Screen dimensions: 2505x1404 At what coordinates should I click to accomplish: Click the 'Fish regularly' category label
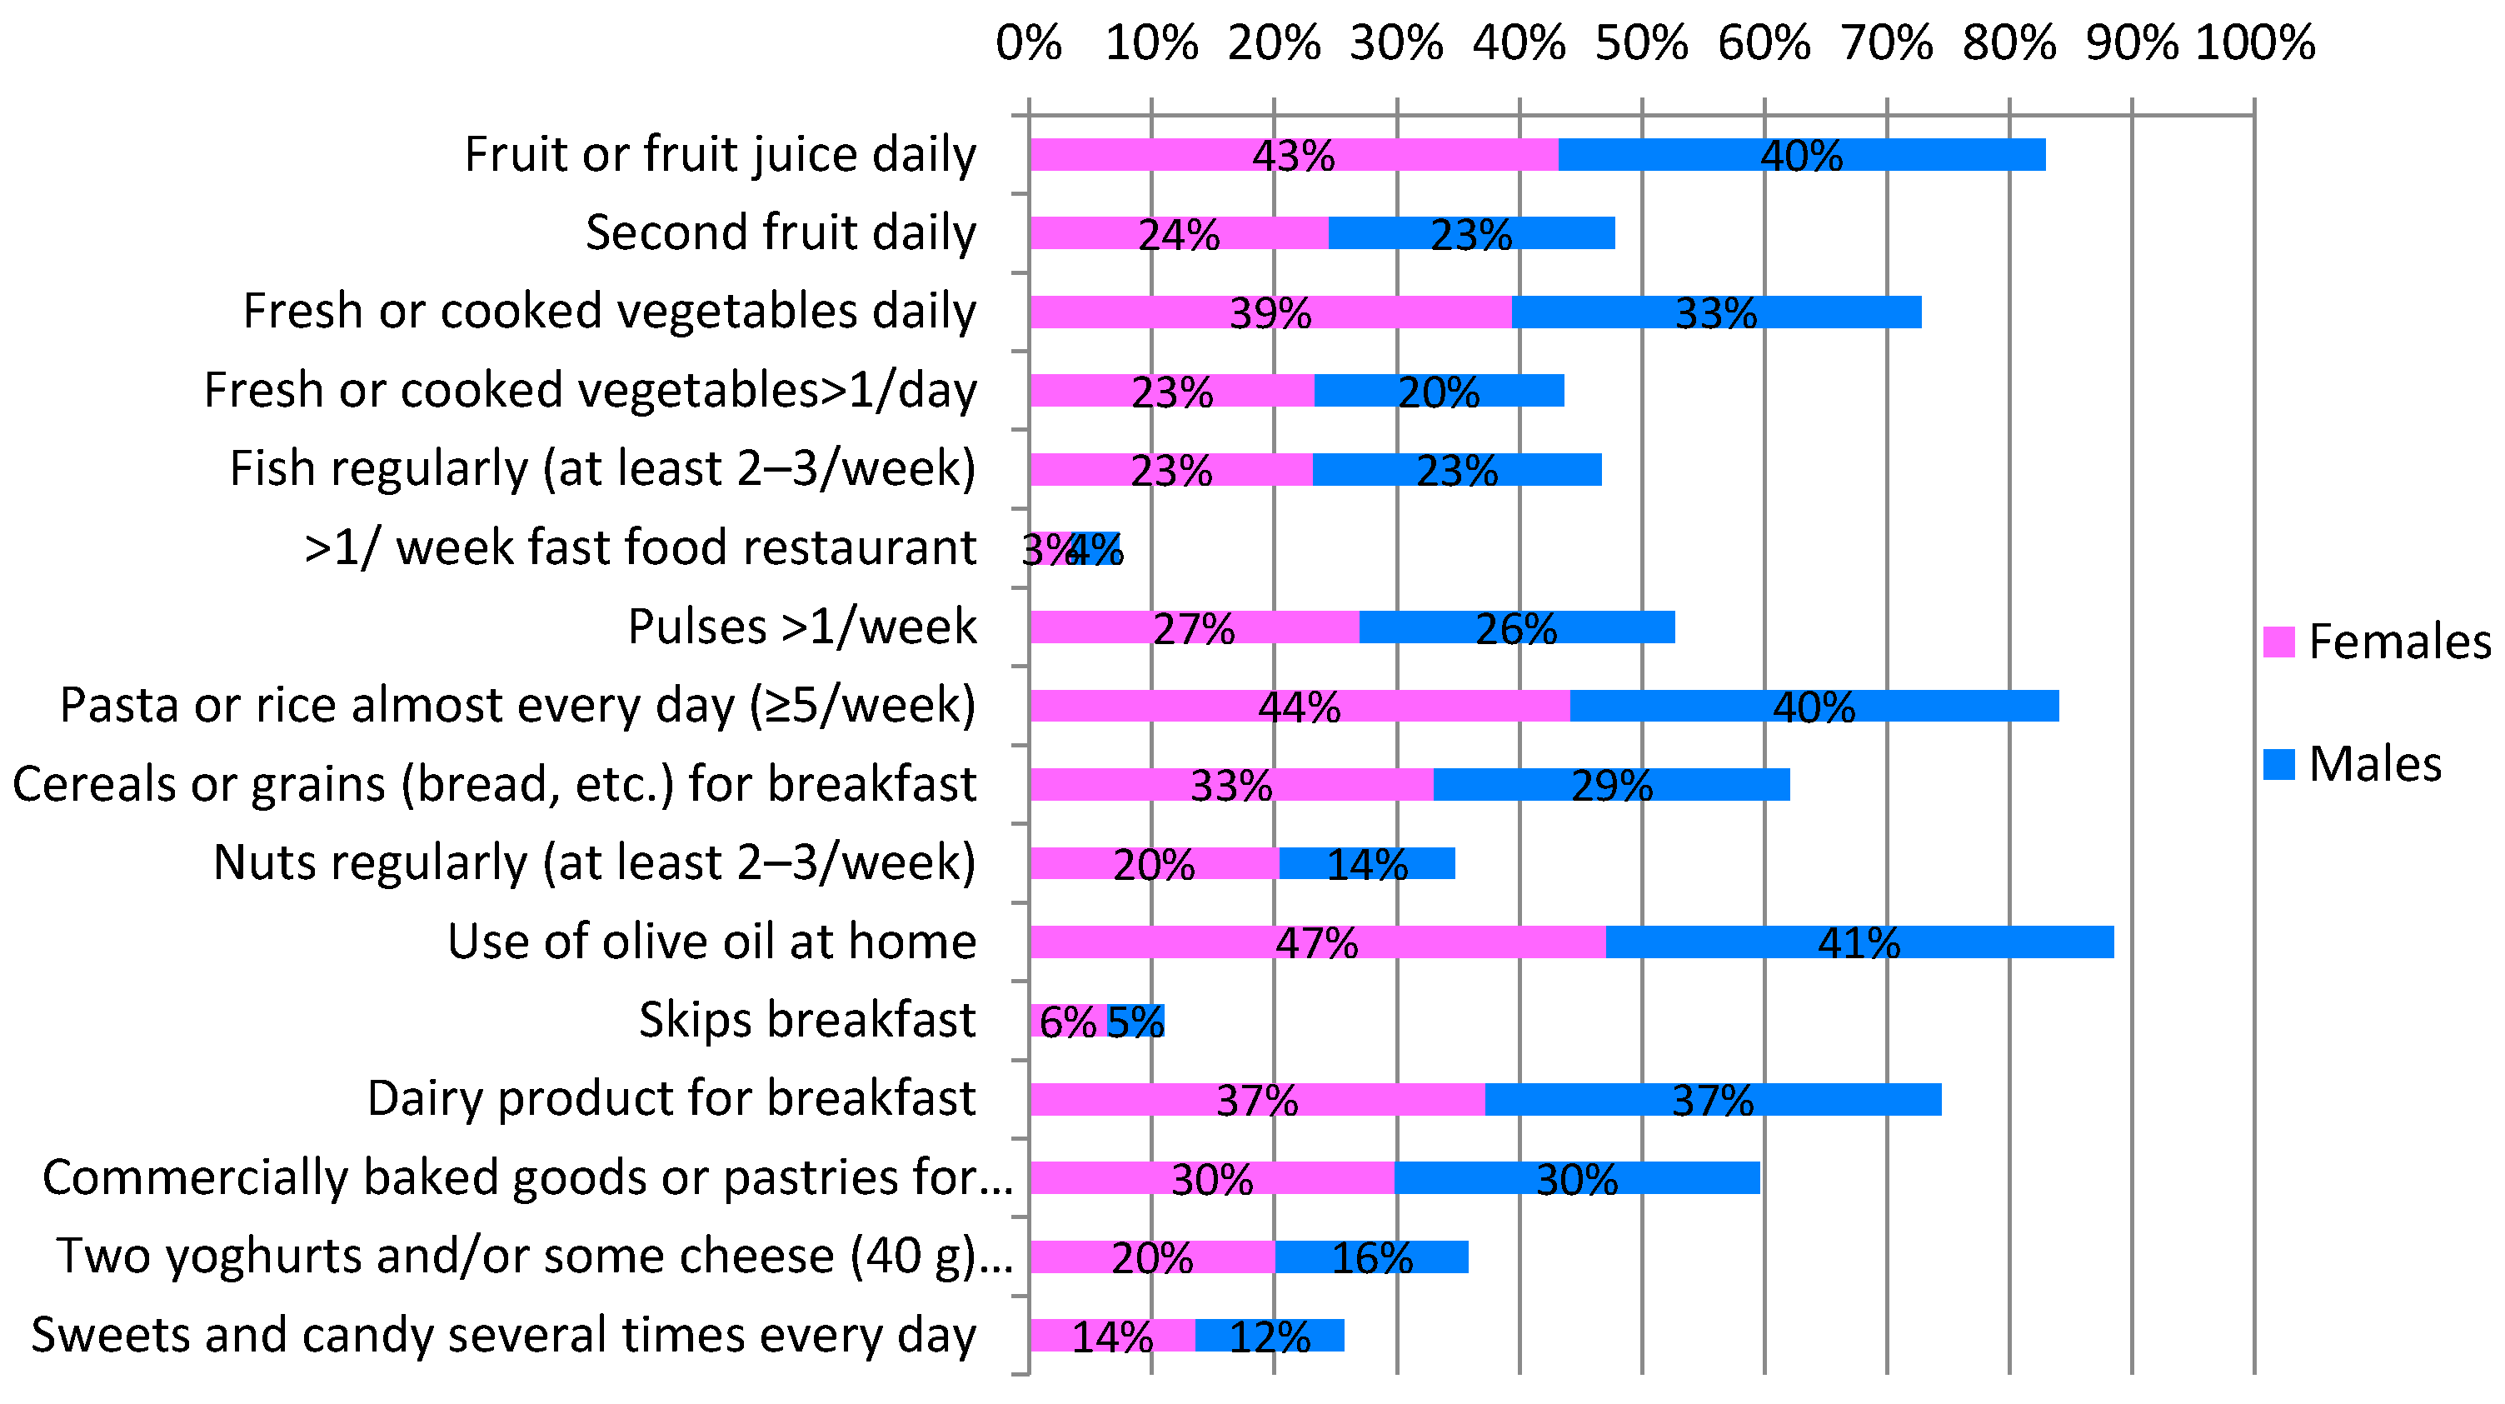pos(602,469)
